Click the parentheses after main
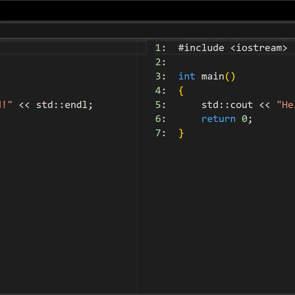This screenshot has width=295, height=295. coord(230,77)
